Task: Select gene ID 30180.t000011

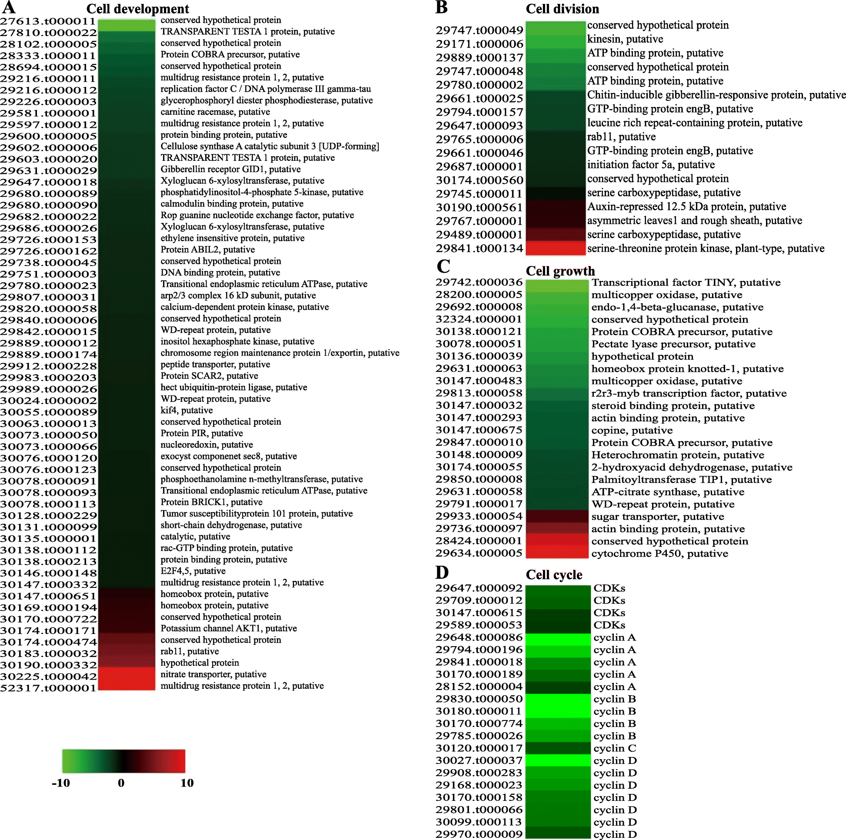Action: coord(479,711)
